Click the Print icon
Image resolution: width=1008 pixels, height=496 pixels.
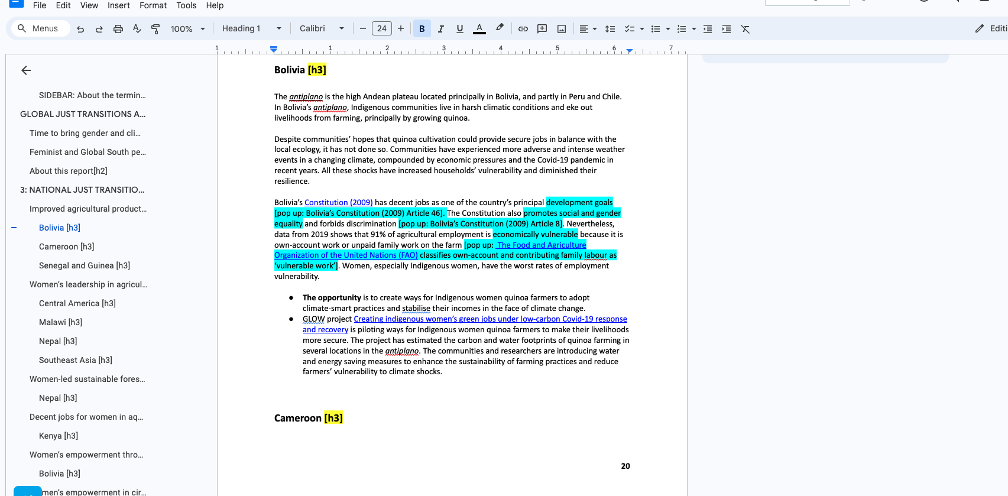pyautogui.click(x=118, y=29)
